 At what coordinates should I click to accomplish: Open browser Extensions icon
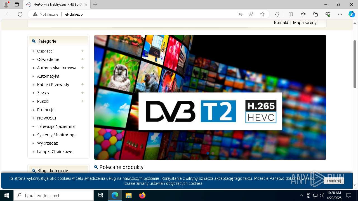[277, 14]
